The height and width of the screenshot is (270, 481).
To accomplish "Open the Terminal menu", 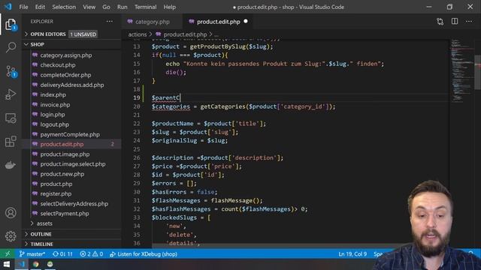I will 145,7.
